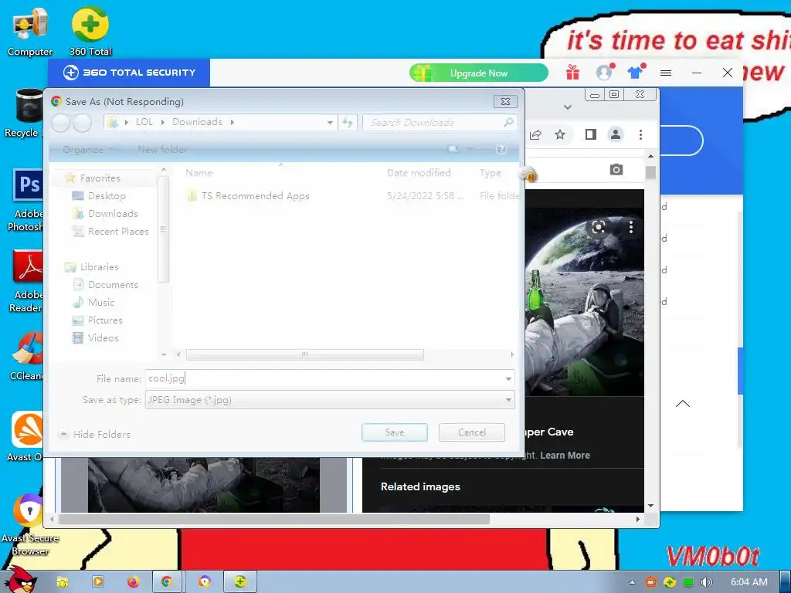
Task: Open the Organize menu
Action: (x=88, y=150)
